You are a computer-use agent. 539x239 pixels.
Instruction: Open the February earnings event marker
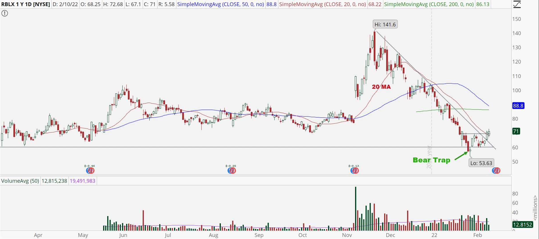tap(496, 171)
